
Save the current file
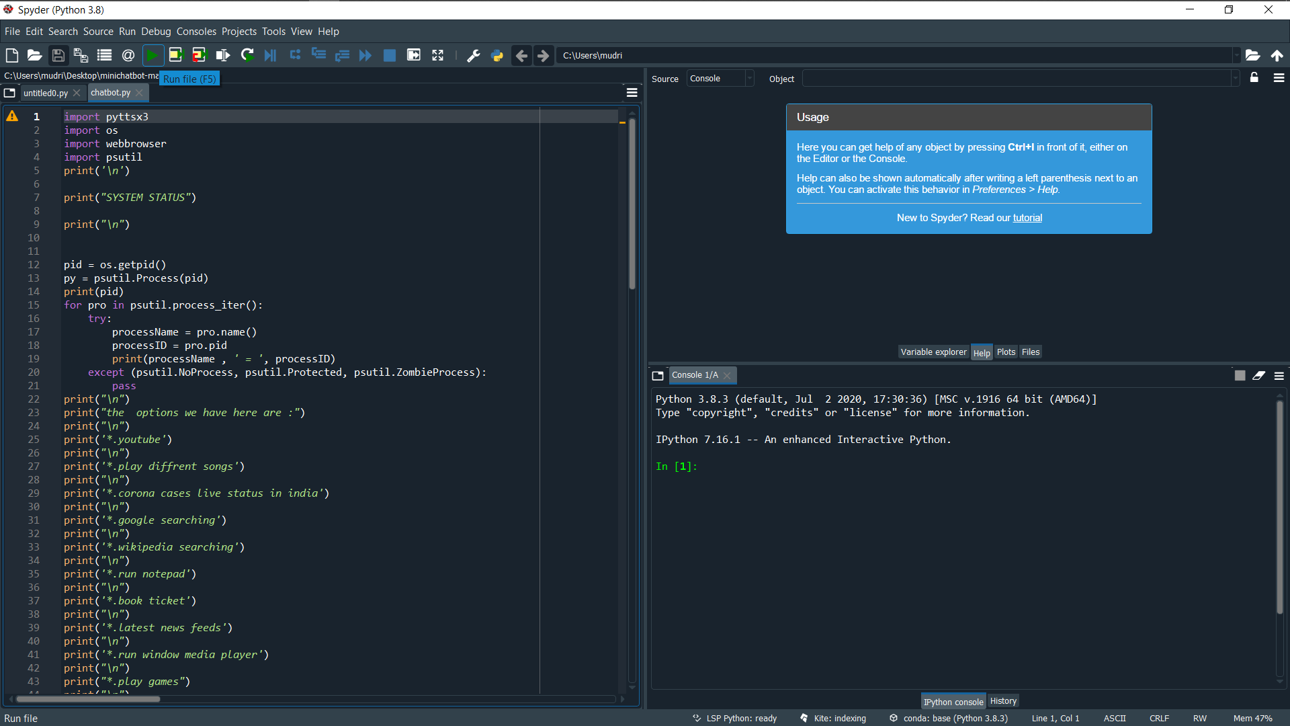click(x=58, y=55)
